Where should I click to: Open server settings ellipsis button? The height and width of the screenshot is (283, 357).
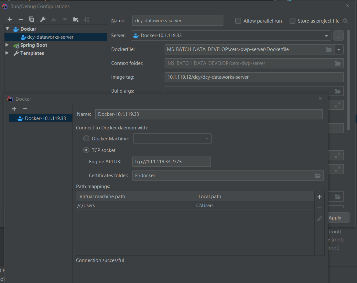point(339,36)
